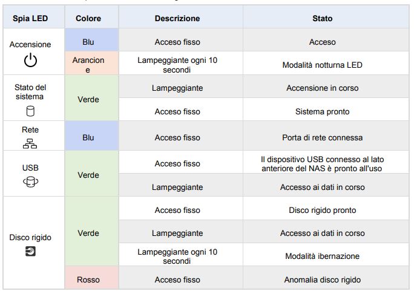Click the red Rosso color cell

(88, 279)
